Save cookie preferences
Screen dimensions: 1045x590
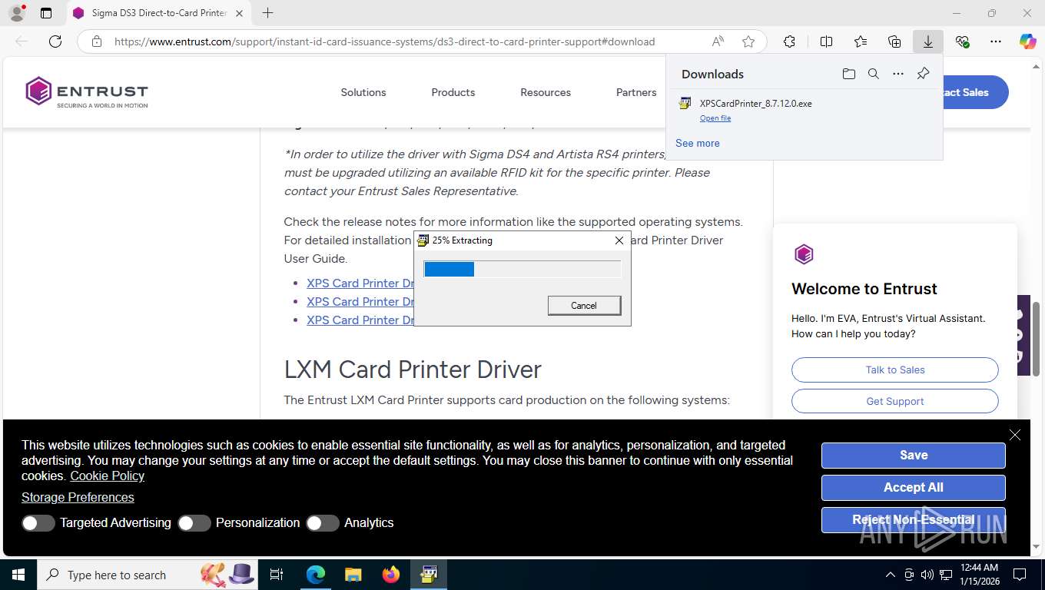[x=914, y=456]
